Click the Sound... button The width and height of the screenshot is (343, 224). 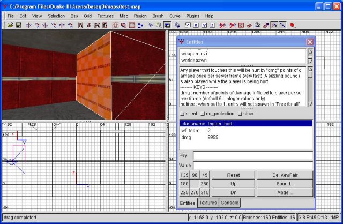(285, 184)
